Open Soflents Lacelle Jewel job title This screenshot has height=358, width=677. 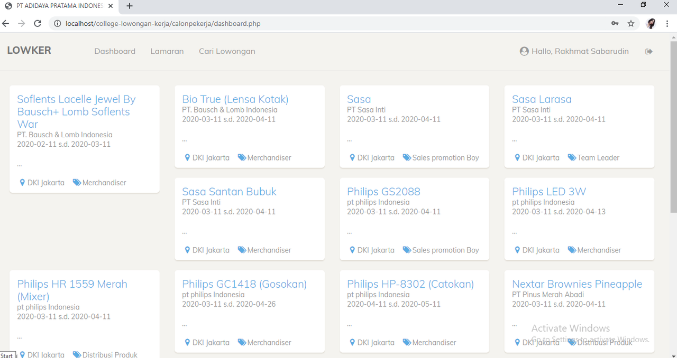point(76,111)
